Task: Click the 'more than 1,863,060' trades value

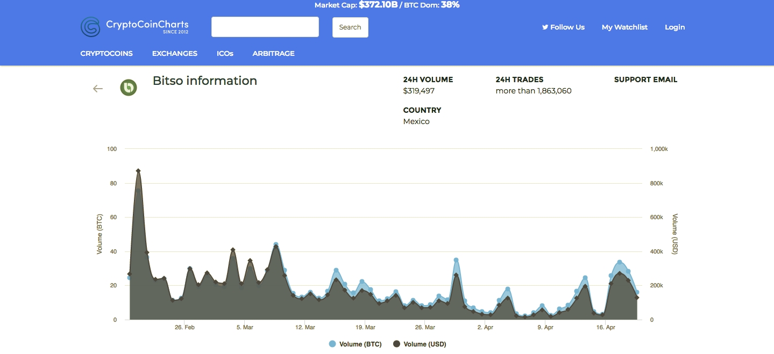Action: 534,91
